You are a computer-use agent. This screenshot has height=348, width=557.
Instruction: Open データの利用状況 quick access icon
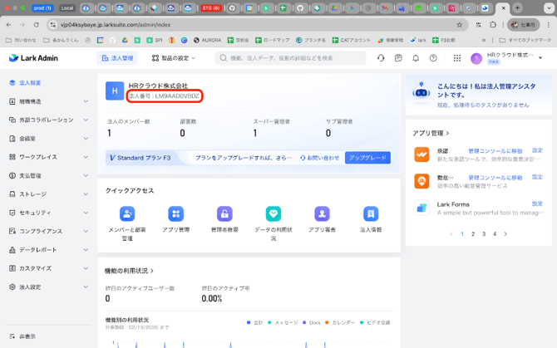274,214
